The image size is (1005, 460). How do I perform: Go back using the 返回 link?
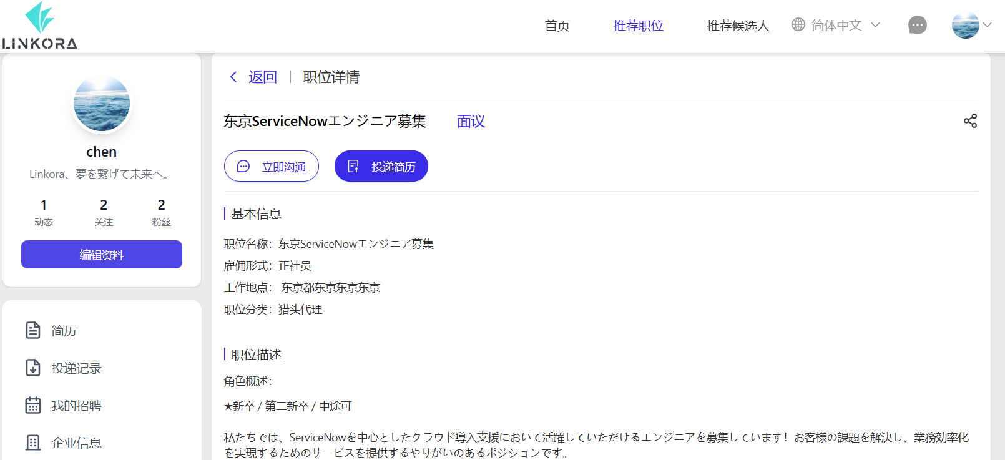263,77
